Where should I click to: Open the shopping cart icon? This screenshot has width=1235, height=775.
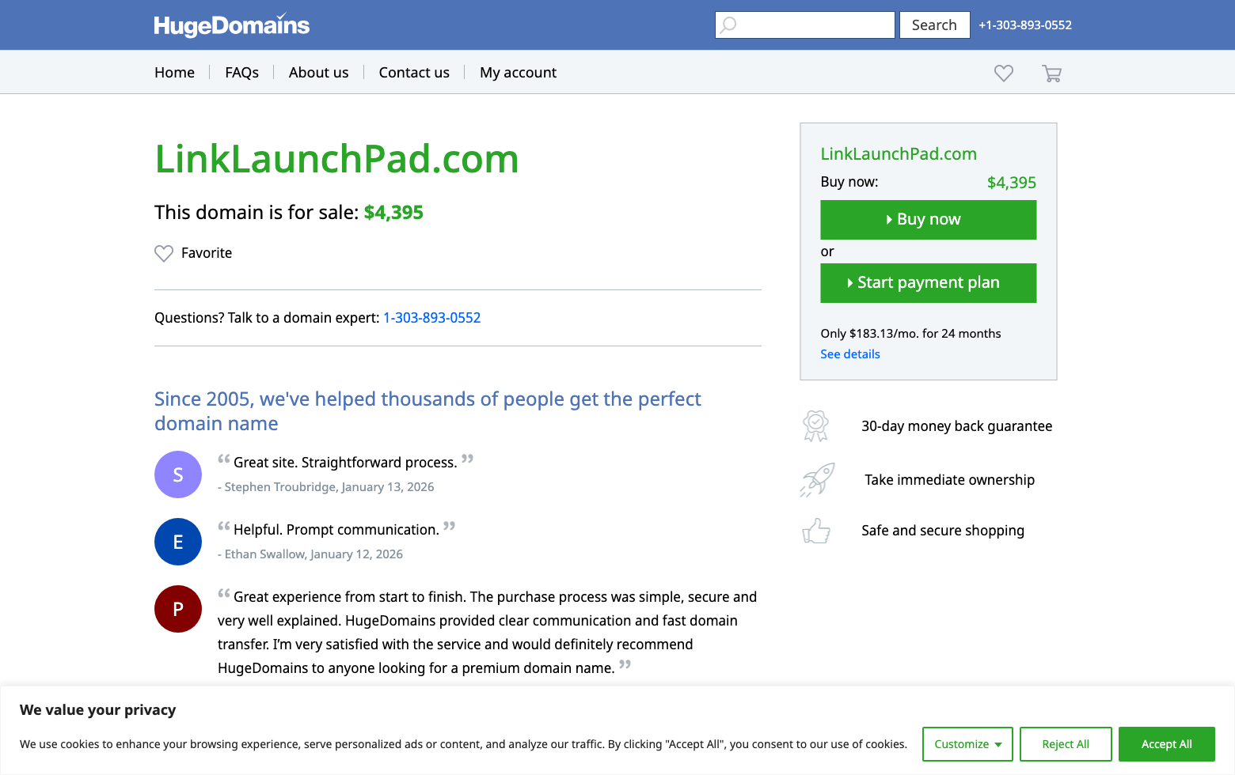click(1051, 73)
